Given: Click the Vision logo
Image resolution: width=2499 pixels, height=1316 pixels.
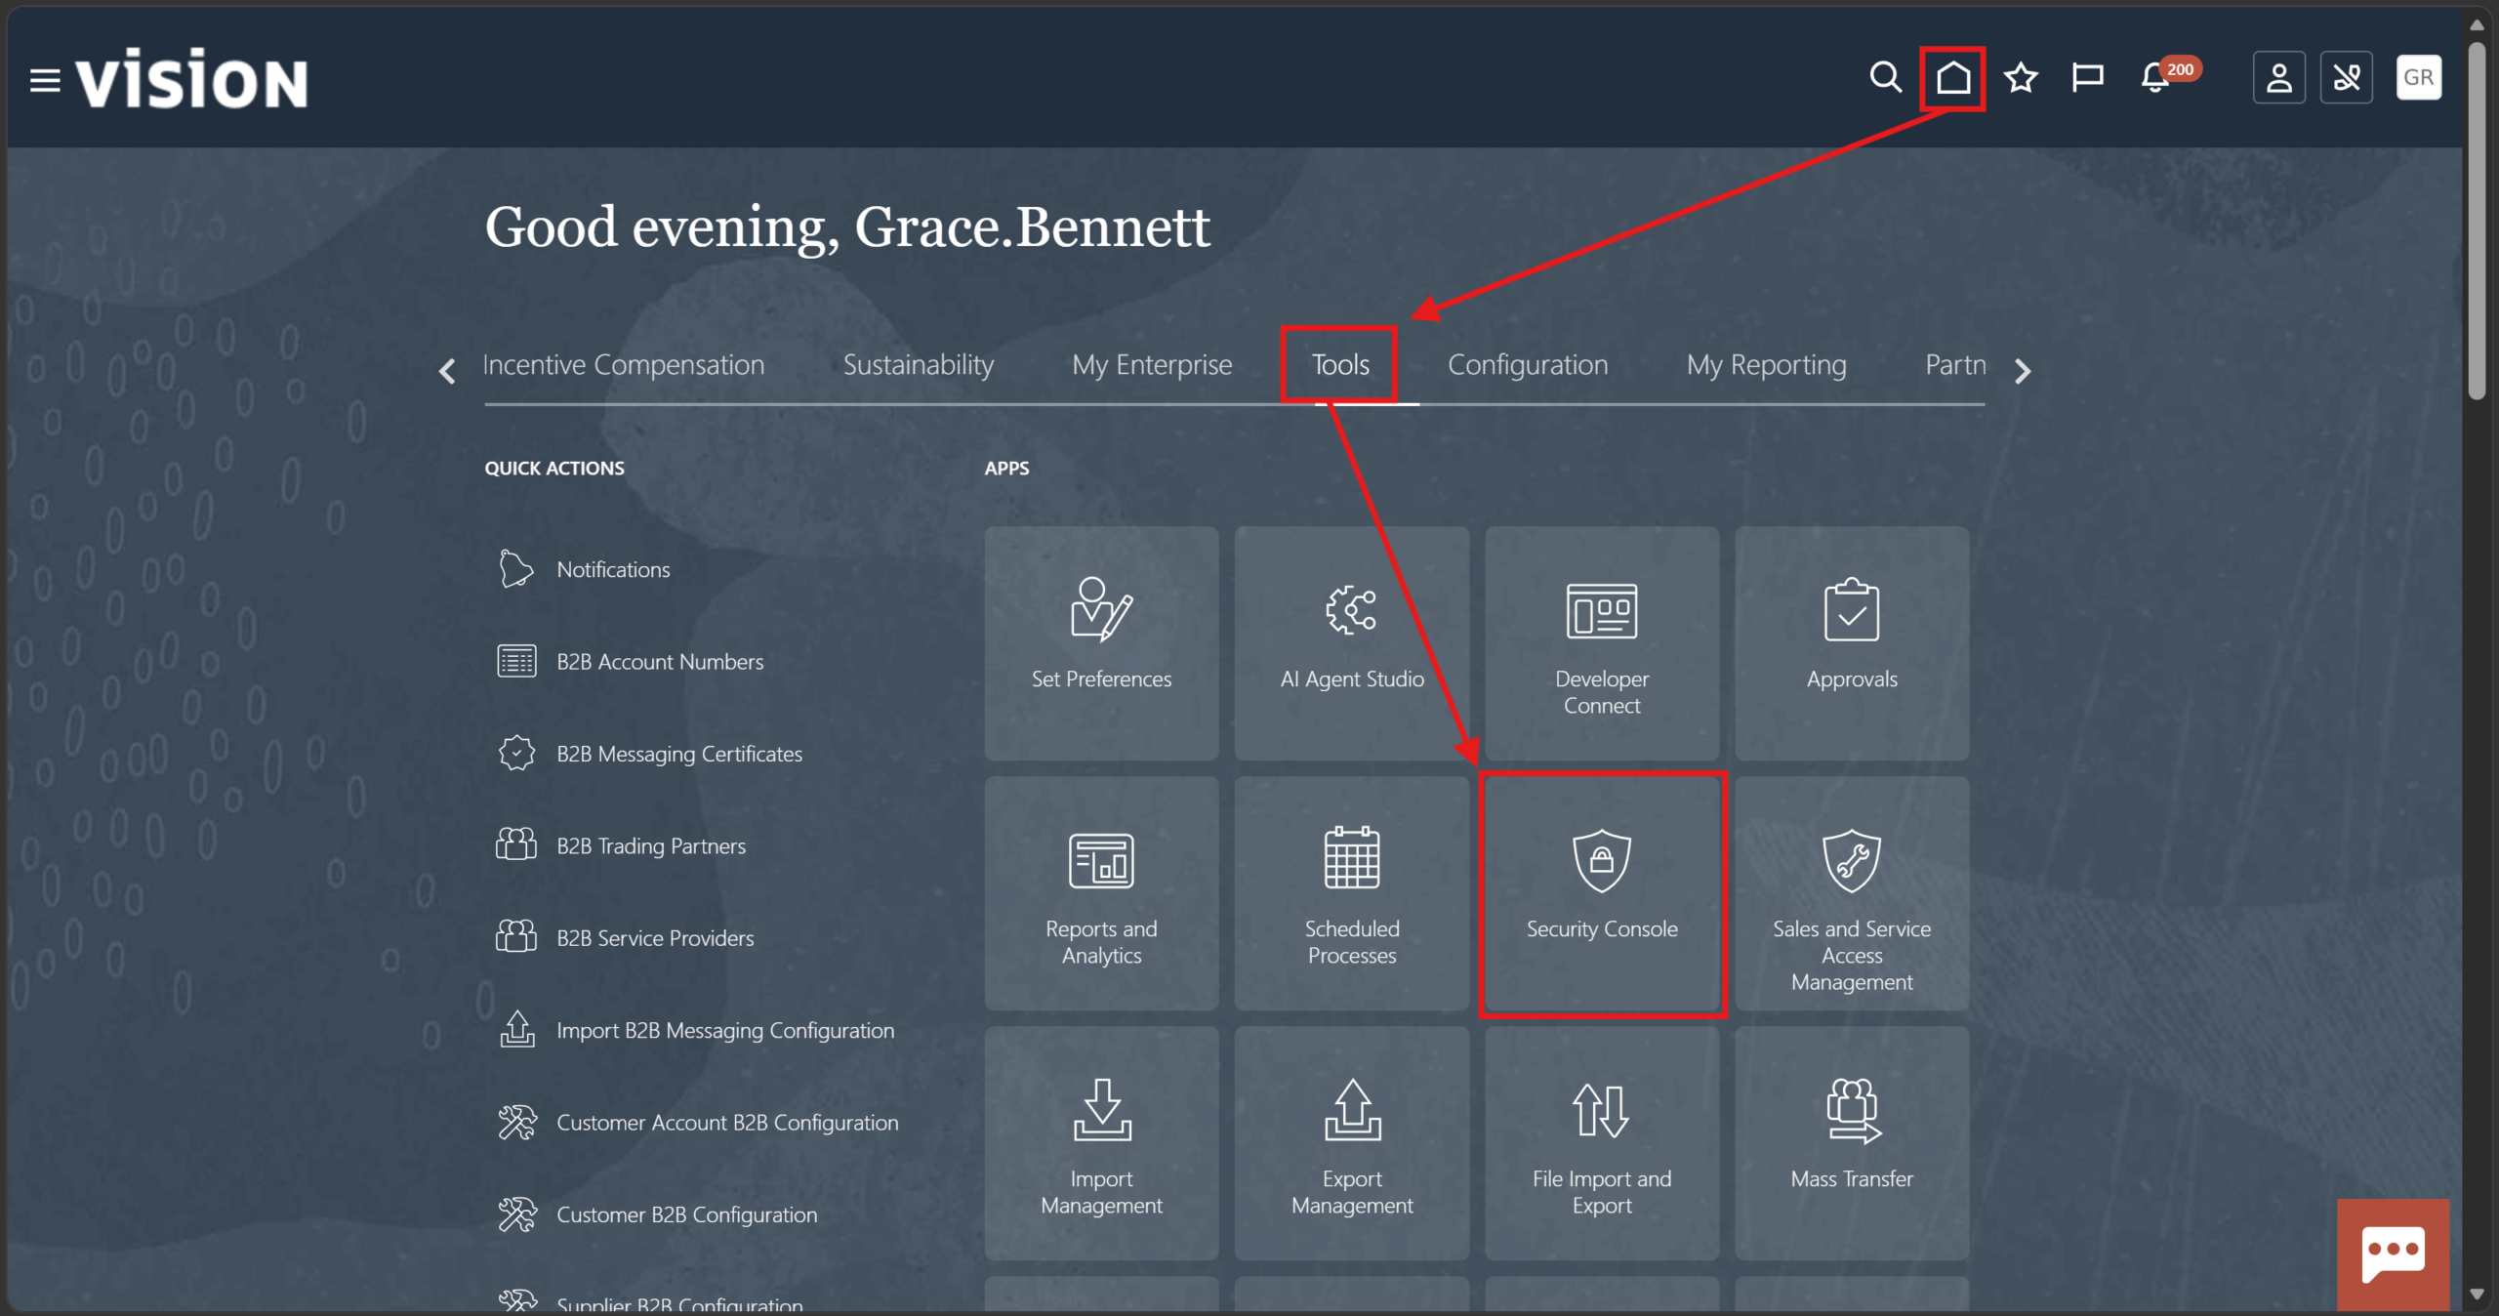Looking at the screenshot, I should pos(192,79).
